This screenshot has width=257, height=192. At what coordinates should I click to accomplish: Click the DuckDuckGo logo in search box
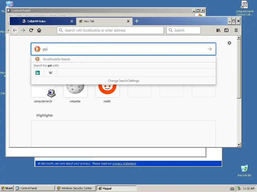coord(37,49)
